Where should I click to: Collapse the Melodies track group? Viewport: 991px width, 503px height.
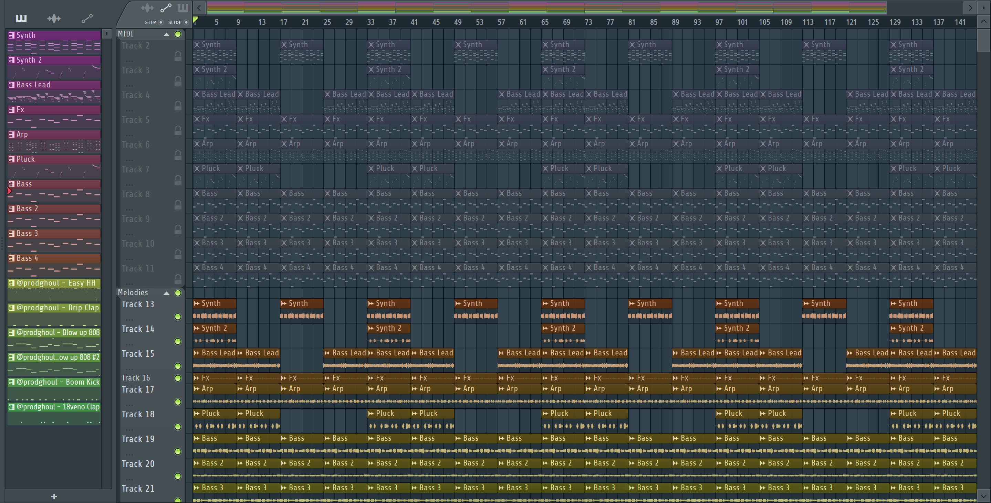click(x=166, y=293)
